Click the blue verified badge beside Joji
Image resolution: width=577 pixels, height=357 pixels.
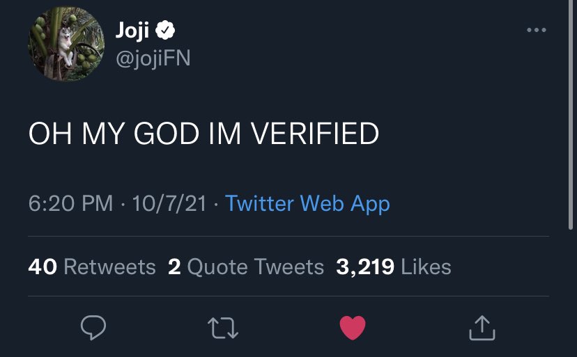164,31
